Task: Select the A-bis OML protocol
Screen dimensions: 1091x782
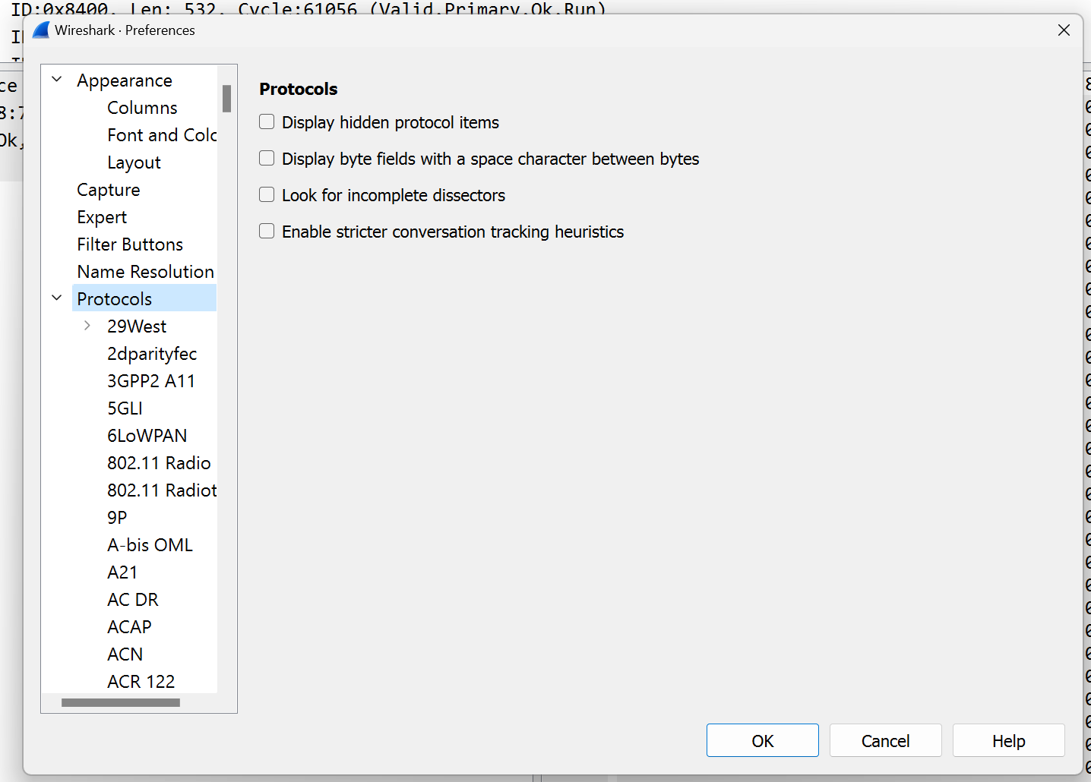Action: coord(150,545)
